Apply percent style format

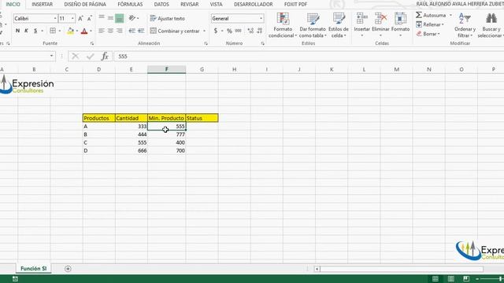point(229,31)
